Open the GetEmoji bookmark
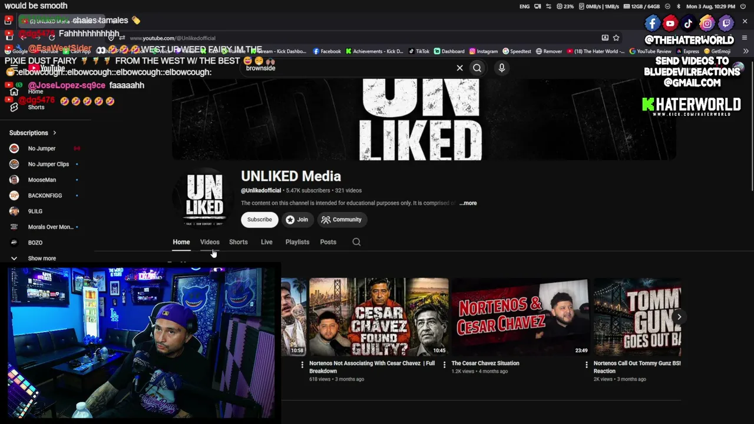This screenshot has height=424, width=754. [x=717, y=51]
